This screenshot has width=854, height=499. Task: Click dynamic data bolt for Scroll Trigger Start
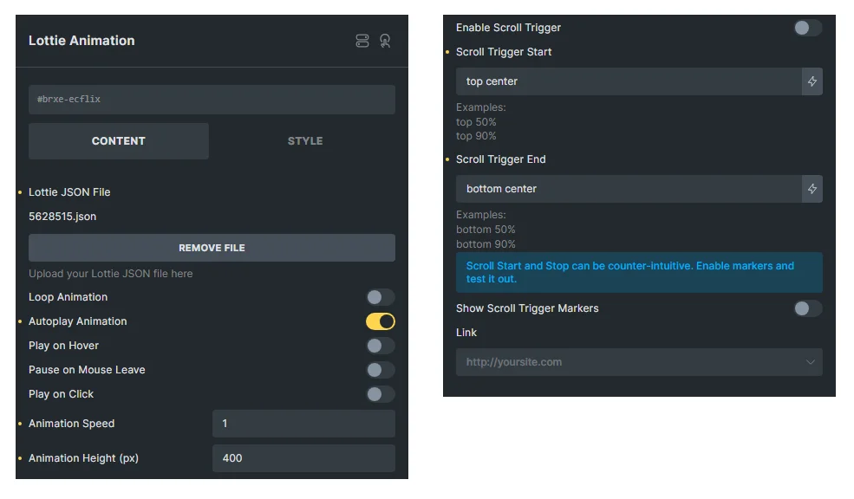click(x=812, y=81)
